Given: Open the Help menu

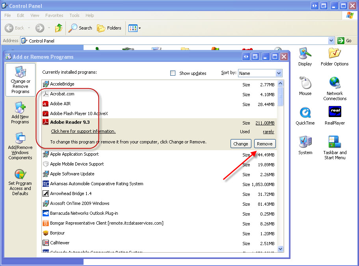Looking at the screenshot, I should pyautogui.click(x=90, y=15).
